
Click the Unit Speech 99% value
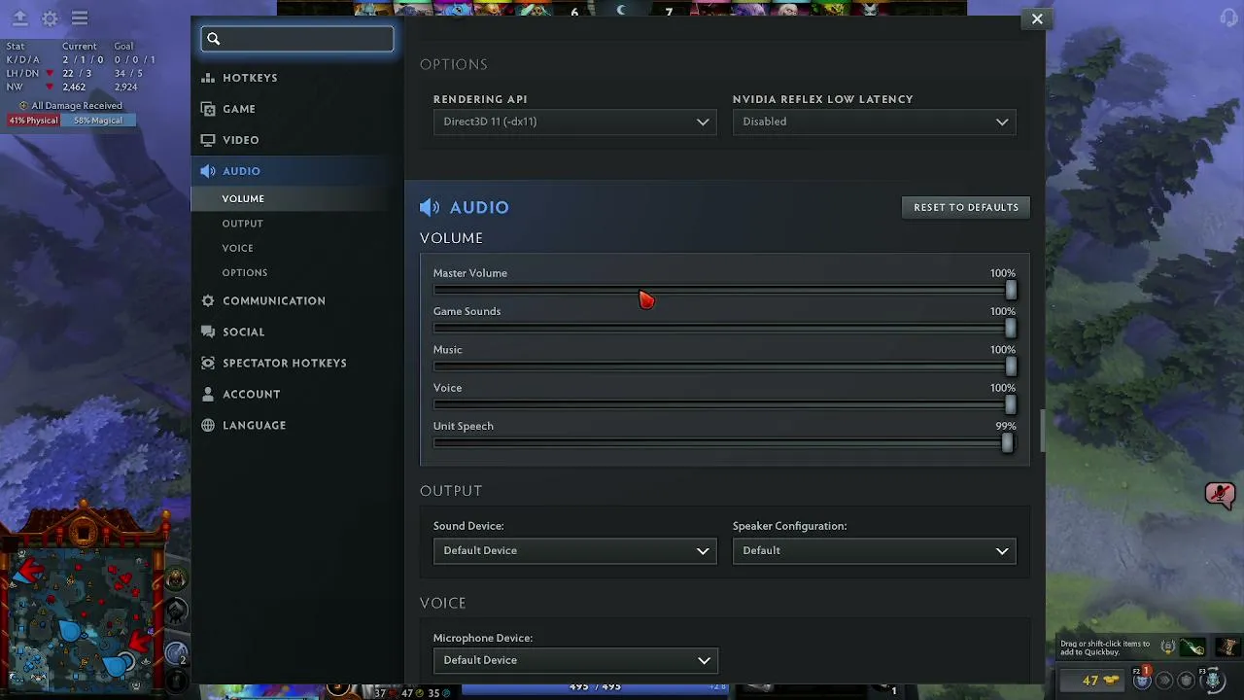(x=1005, y=426)
